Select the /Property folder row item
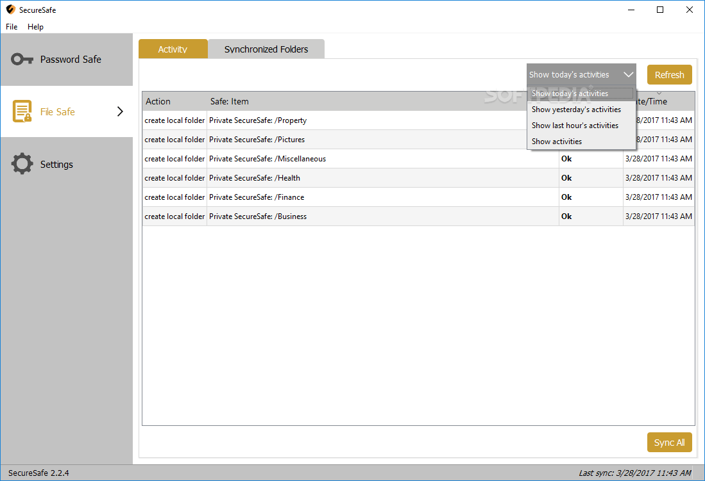This screenshot has height=481, width=705. pyautogui.click(x=258, y=120)
